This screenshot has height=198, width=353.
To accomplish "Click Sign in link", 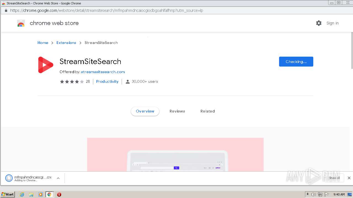I will pyautogui.click(x=333, y=23).
